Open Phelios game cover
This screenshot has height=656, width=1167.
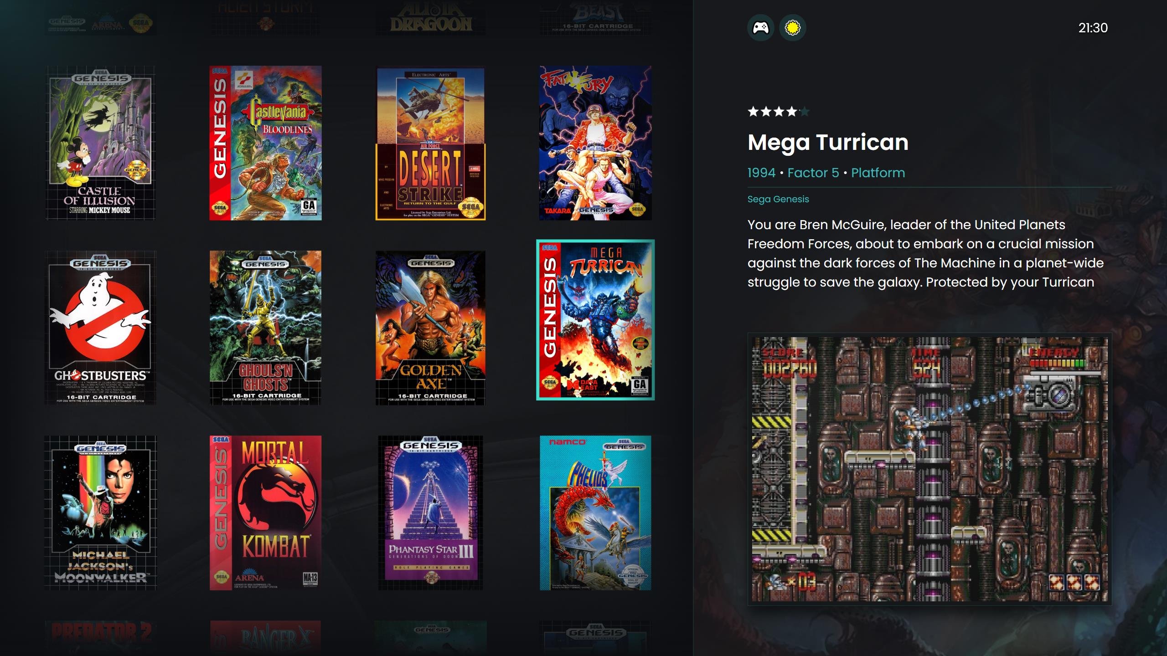[x=595, y=513]
